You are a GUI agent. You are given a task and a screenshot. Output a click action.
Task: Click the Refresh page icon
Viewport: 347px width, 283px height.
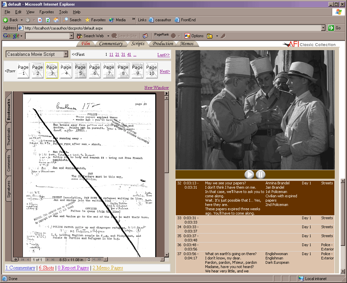[48, 20]
